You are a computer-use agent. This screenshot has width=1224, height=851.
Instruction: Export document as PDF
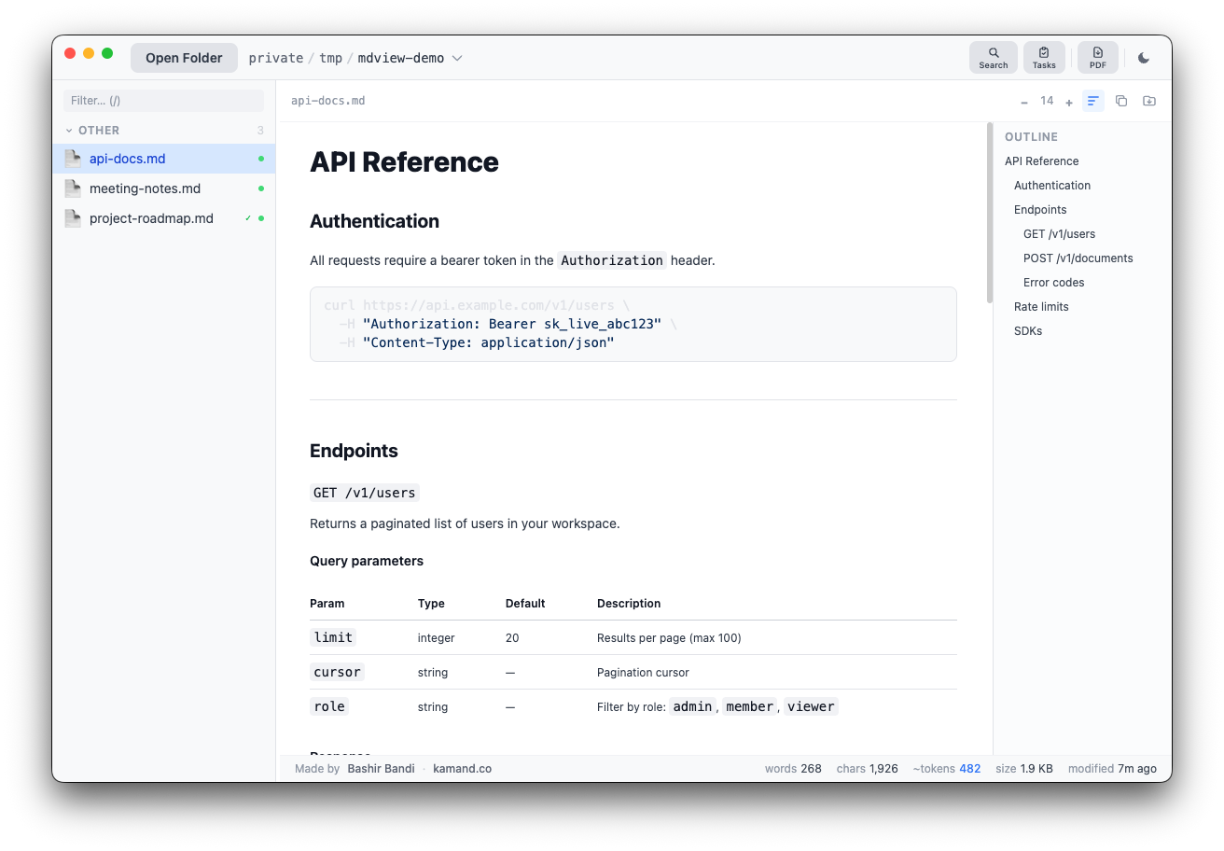click(1098, 58)
